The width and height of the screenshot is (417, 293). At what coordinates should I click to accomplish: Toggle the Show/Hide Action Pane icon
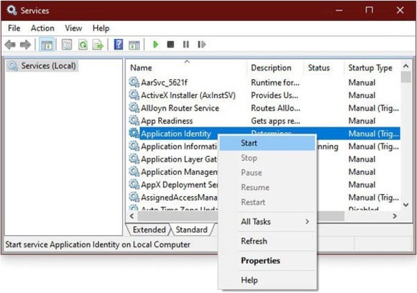(x=134, y=45)
